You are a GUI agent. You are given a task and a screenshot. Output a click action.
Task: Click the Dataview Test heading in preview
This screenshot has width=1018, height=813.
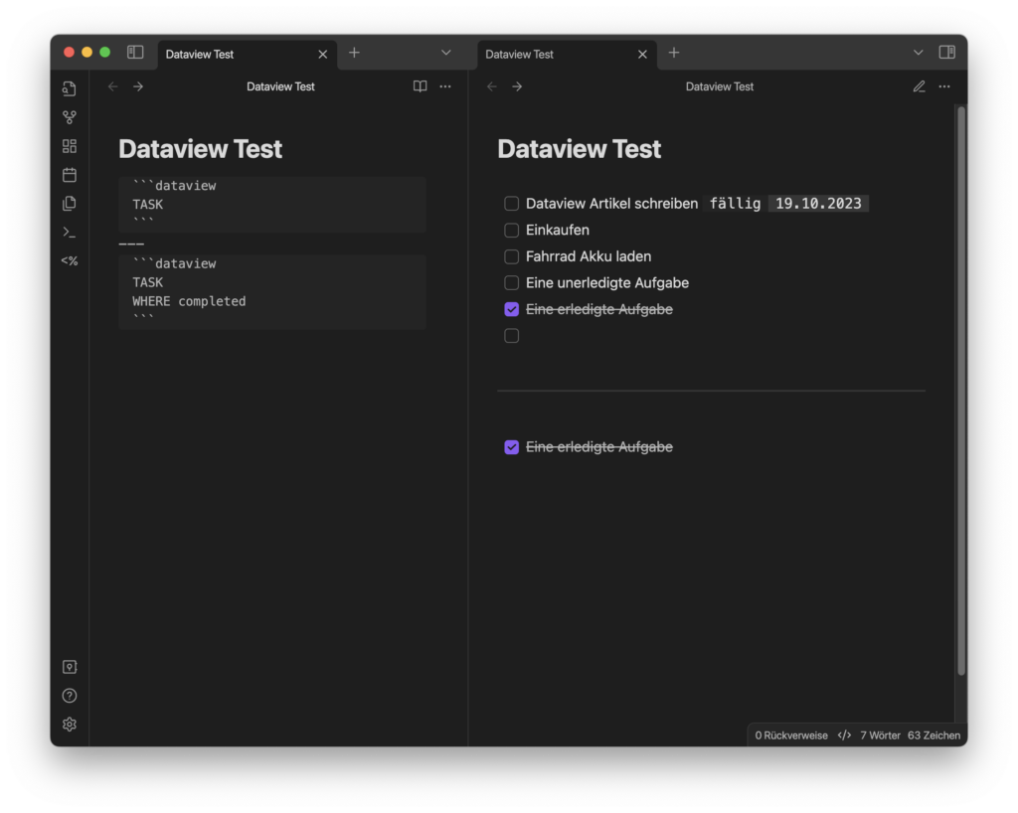pos(580,149)
